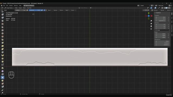The height and width of the screenshot is (97, 173).
Task: Switch perspective/orthographic grid gizmo icon
Action: pyautogui.click(x=151, y=29)
